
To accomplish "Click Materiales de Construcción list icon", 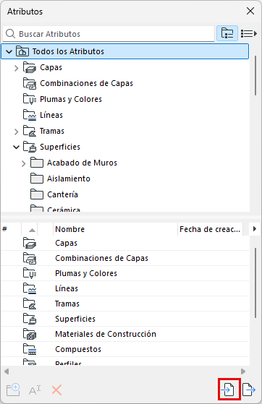I will (30, 334).
